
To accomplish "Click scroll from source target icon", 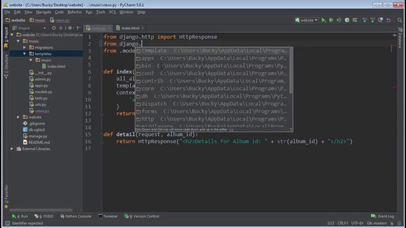I will pos(53,28).
